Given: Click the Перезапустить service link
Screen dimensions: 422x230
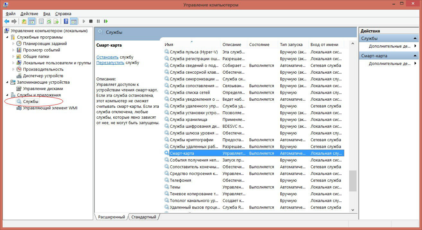Looking at the screenshot, I should coord(110,63).
